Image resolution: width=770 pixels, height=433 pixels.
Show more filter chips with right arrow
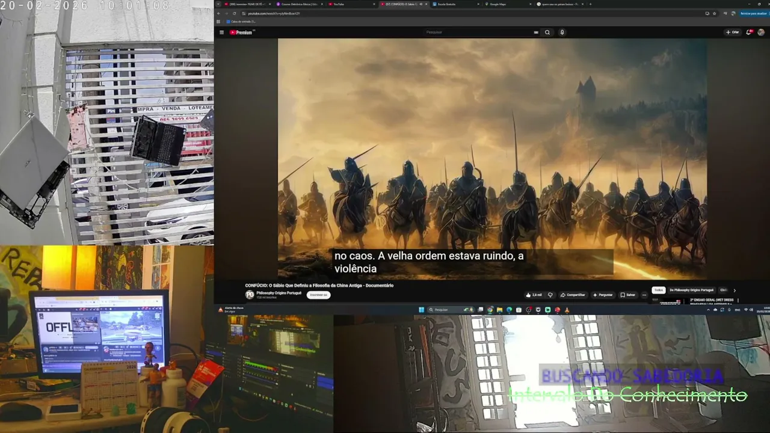735,290
